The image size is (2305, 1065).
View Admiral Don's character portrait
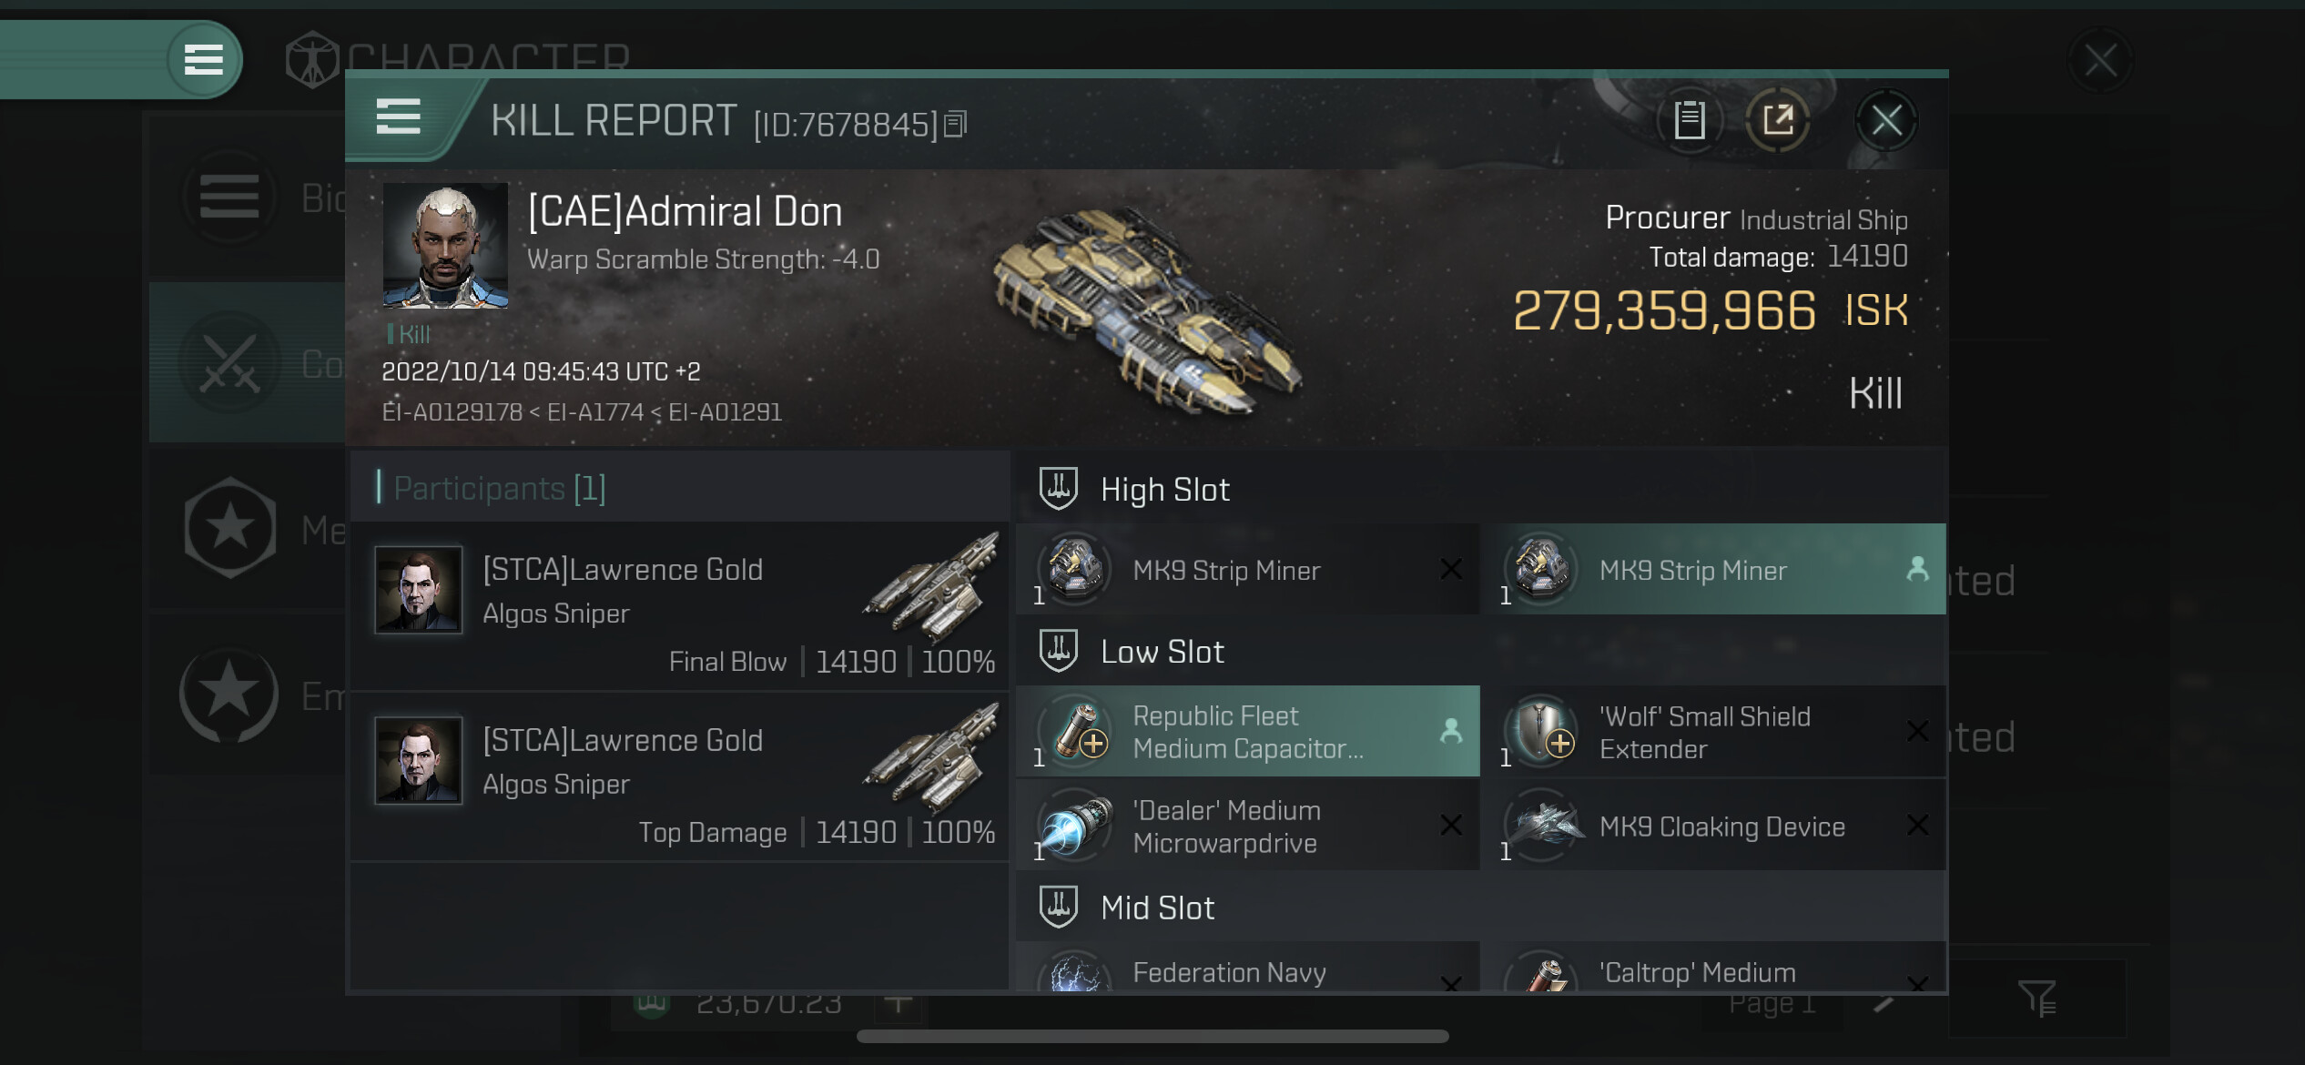point(445,246)
